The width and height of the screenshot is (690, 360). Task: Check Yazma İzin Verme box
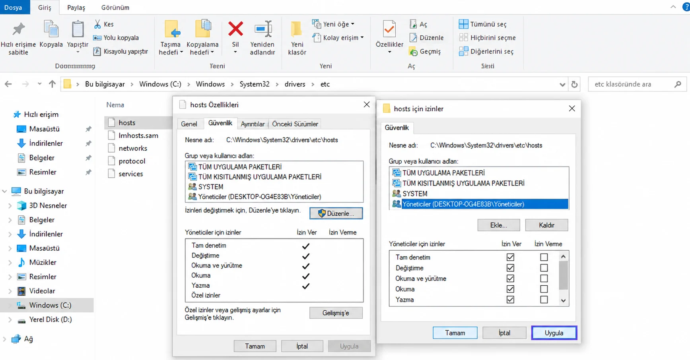click(x=544, y=300)
